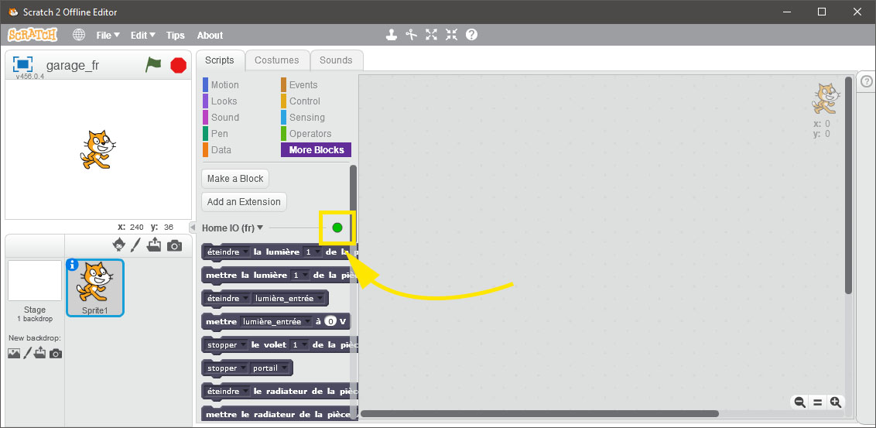Image resolution: width=876 pixels, height=428 pixels.
Task: Click the Home IO green status indicator
Action: (x=337, y=228)
